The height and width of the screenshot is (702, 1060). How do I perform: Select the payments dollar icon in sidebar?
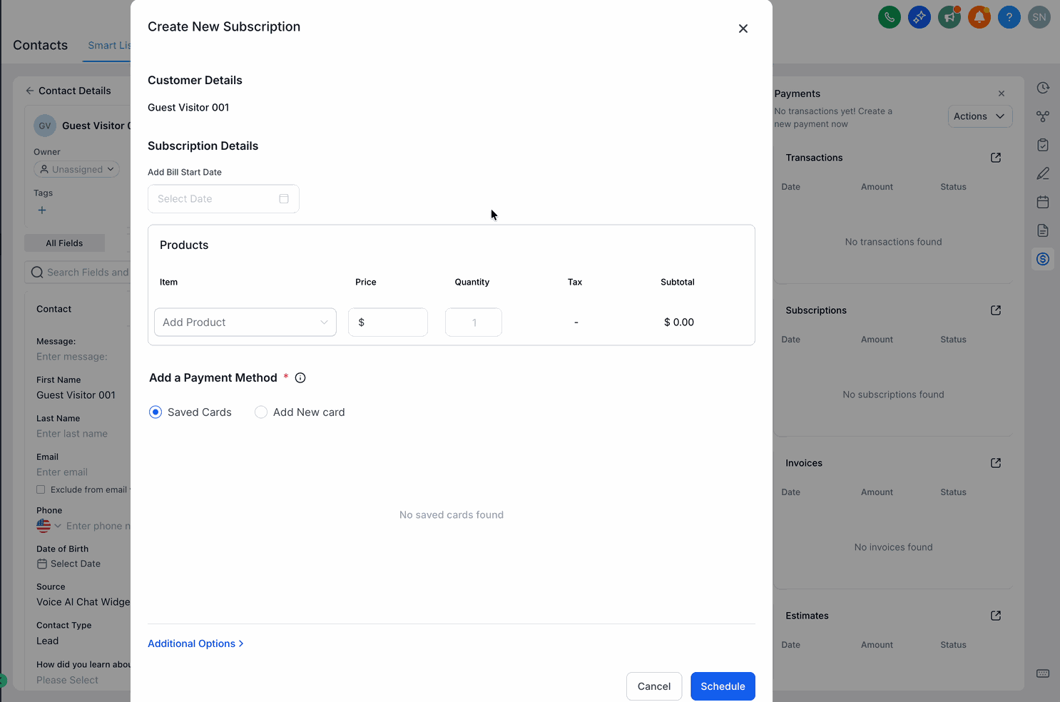tap(1043, 259)
